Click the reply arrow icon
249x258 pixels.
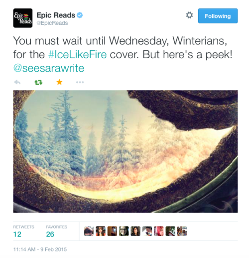pos(17,82)
